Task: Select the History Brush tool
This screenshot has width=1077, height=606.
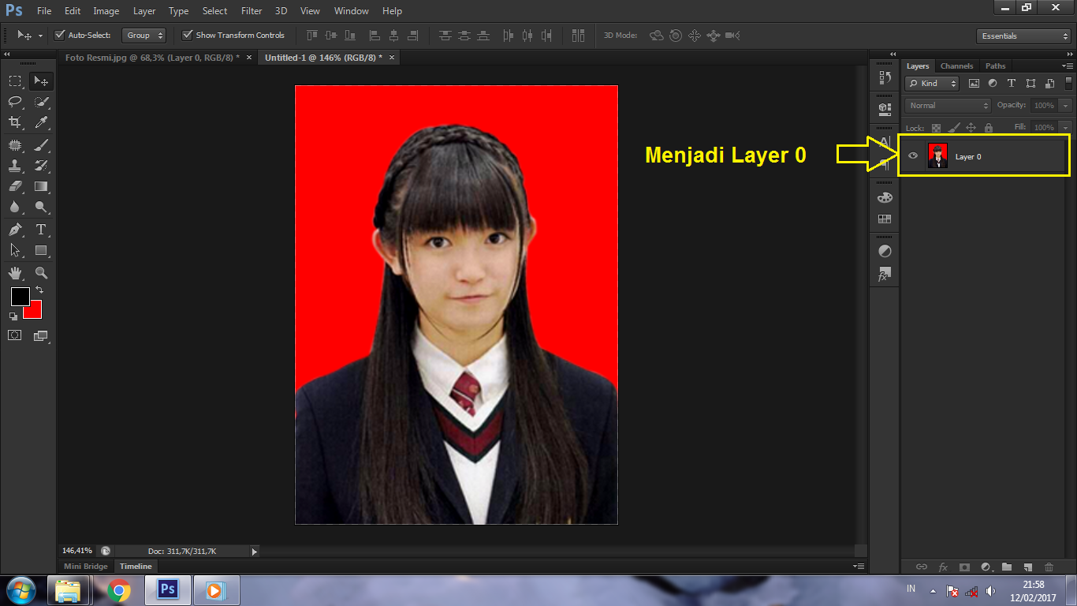Action: (42, 166)
